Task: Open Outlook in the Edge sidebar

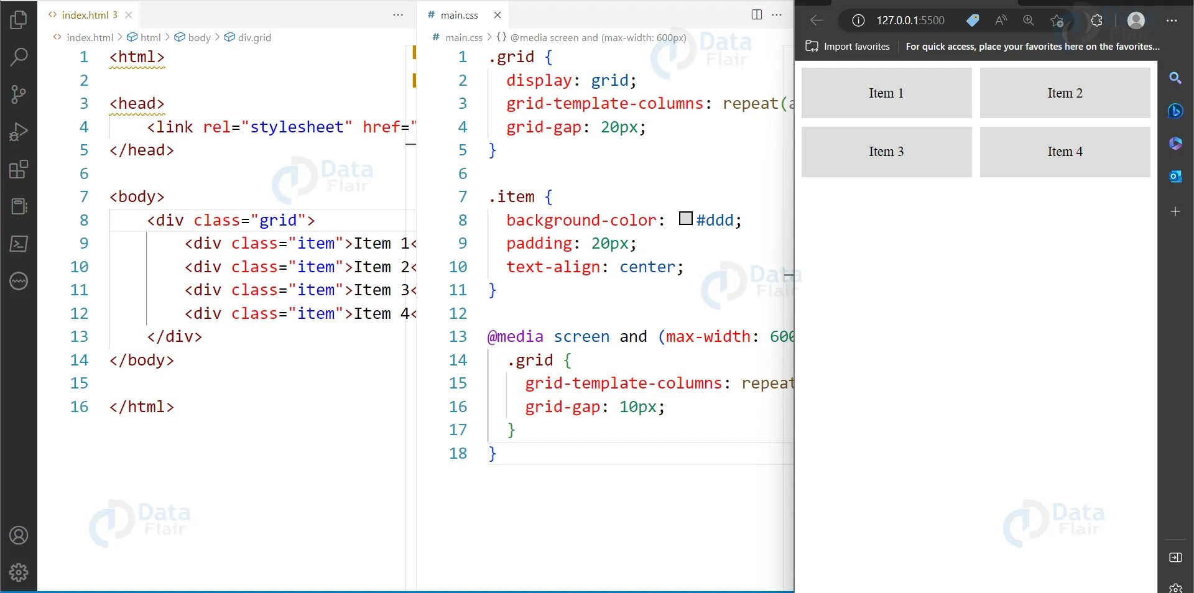Action: coord(1175,177)
